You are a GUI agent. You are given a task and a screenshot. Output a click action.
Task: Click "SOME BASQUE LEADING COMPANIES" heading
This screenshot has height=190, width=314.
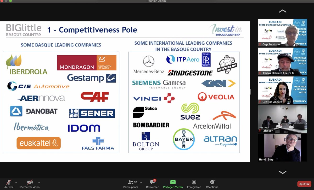point(61,45)
